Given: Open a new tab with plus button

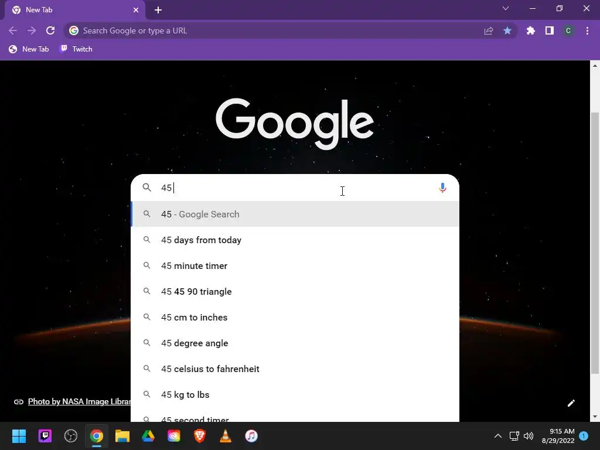Looking at the screenshot, I should tap(158, 10).
